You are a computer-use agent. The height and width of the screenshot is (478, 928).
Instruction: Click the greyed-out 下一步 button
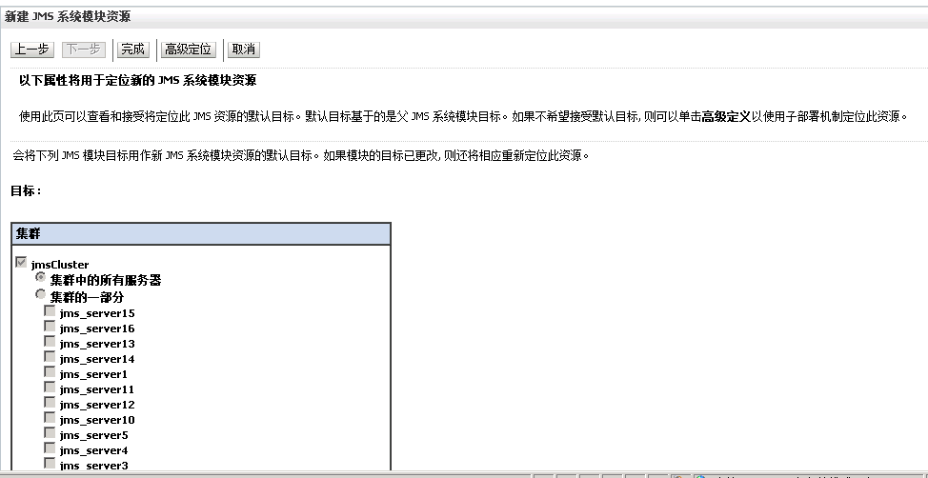click(84, 50)
